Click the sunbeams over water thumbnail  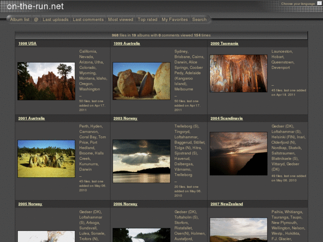(x=141, y=161)
